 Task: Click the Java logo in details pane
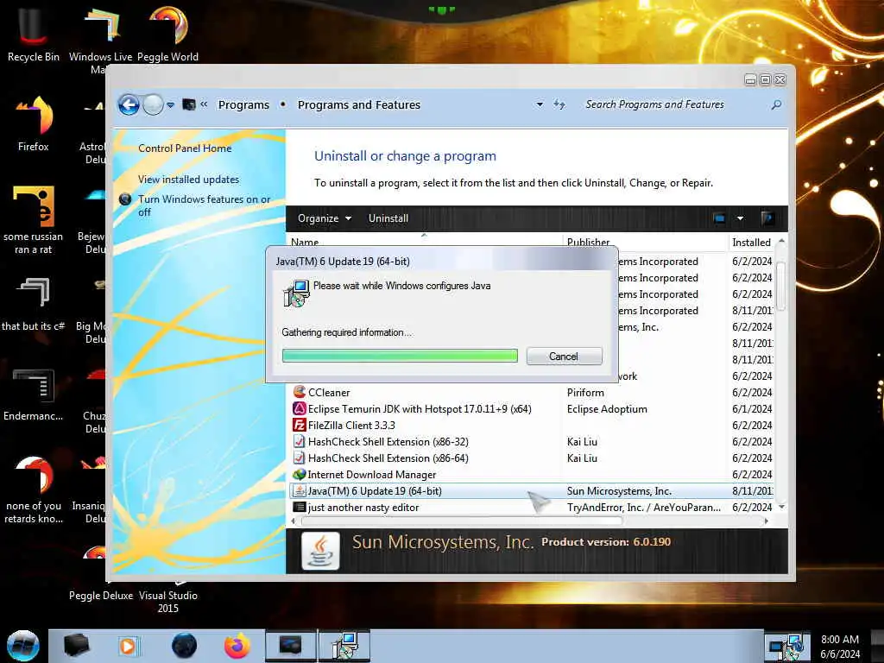(x=321, y=551)
